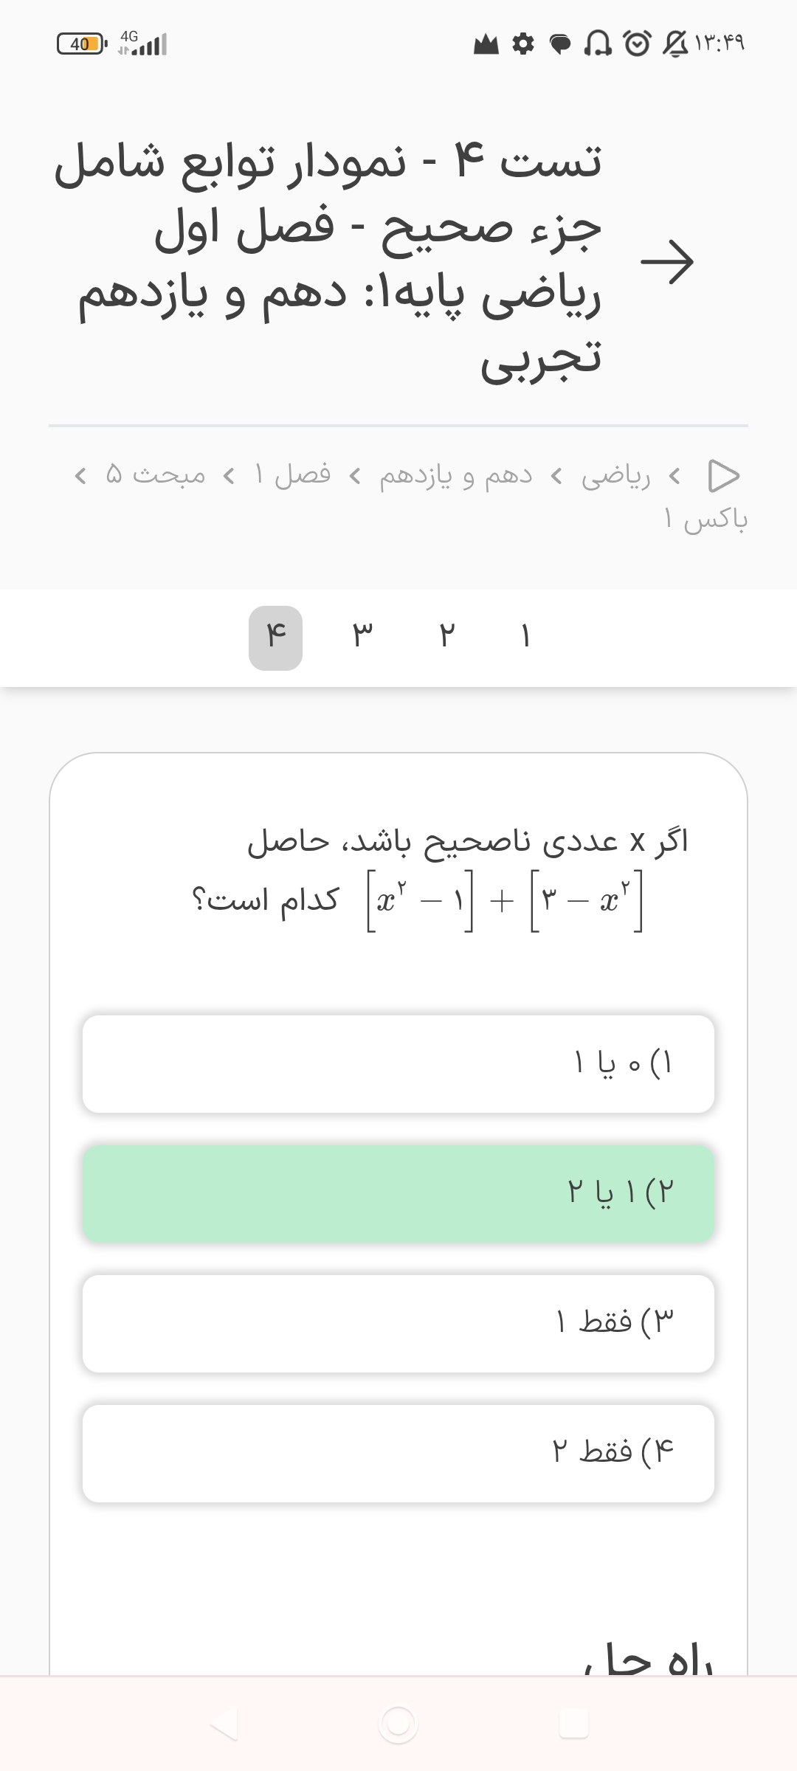Open the مبحث ۵ breadcrumb link
The height and width of the screenshot is (1771, 797).
[155, 474]
